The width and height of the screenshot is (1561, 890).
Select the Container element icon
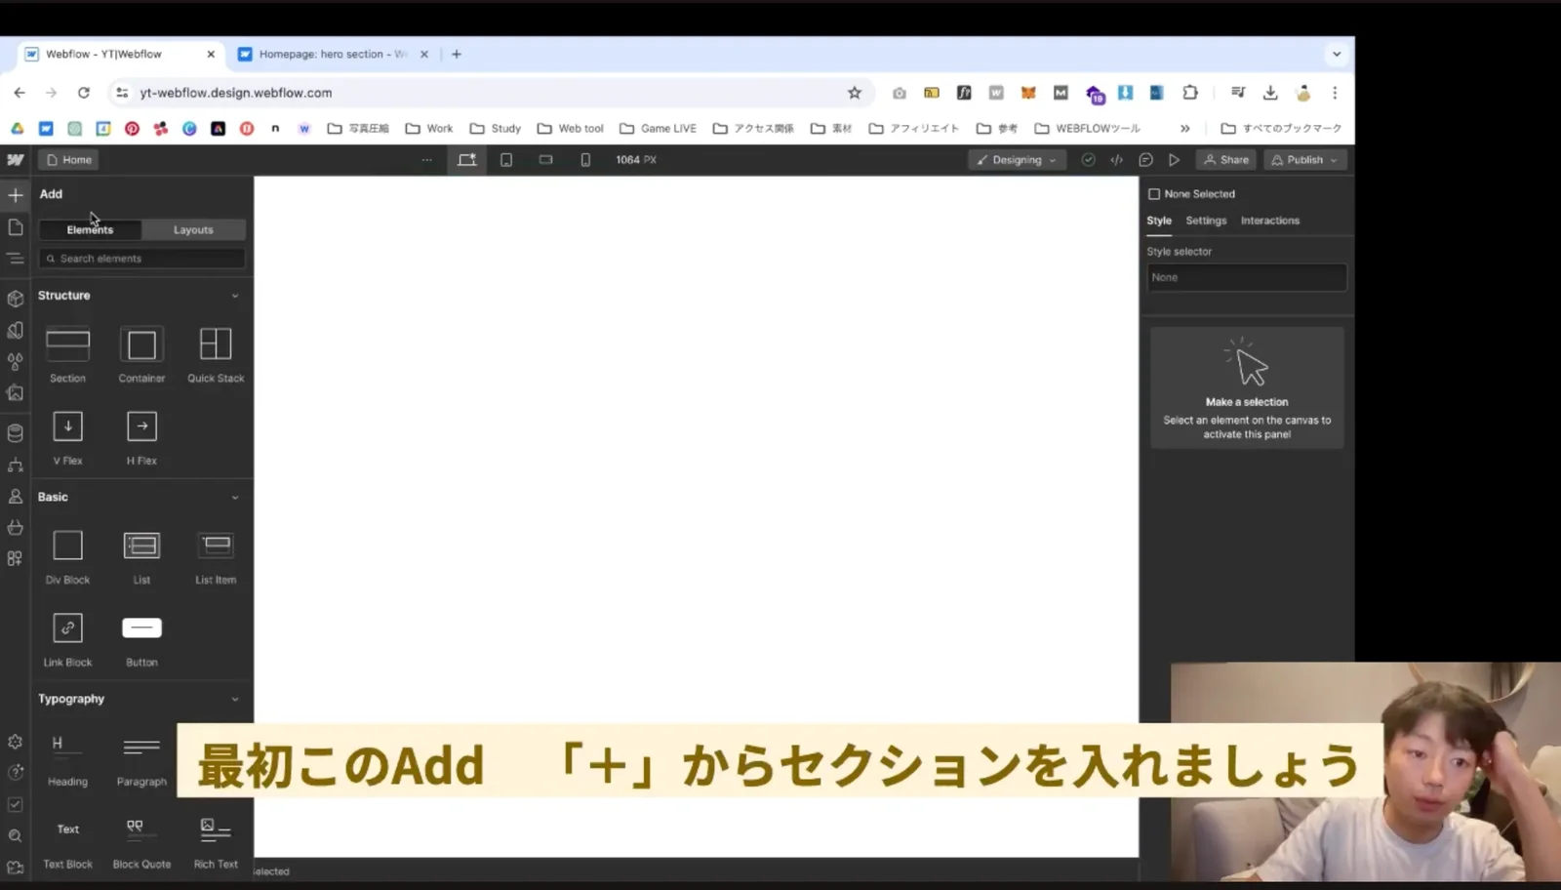[141, 344]
